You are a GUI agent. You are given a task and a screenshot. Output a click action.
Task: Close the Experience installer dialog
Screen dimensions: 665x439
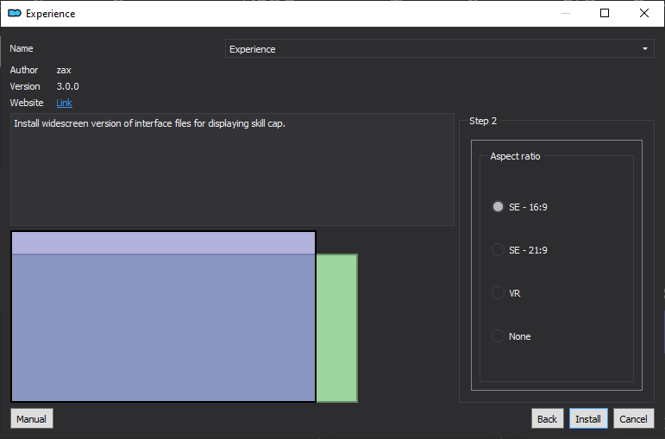coord(643,14)
